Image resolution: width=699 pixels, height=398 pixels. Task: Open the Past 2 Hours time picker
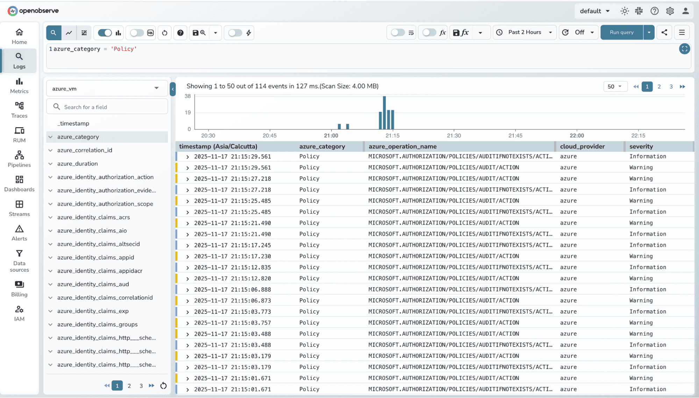[x=524, y=32]
